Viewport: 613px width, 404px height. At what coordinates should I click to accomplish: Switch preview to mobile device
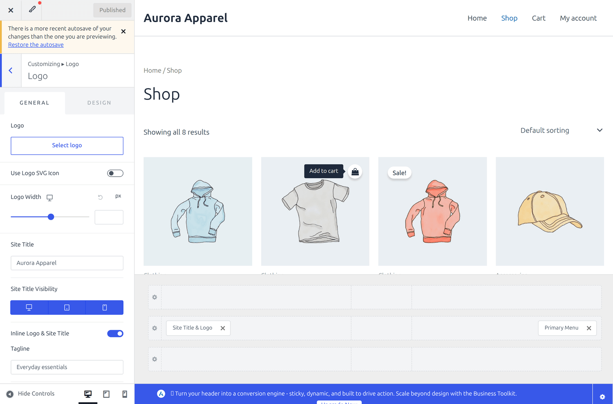(125, 394)
